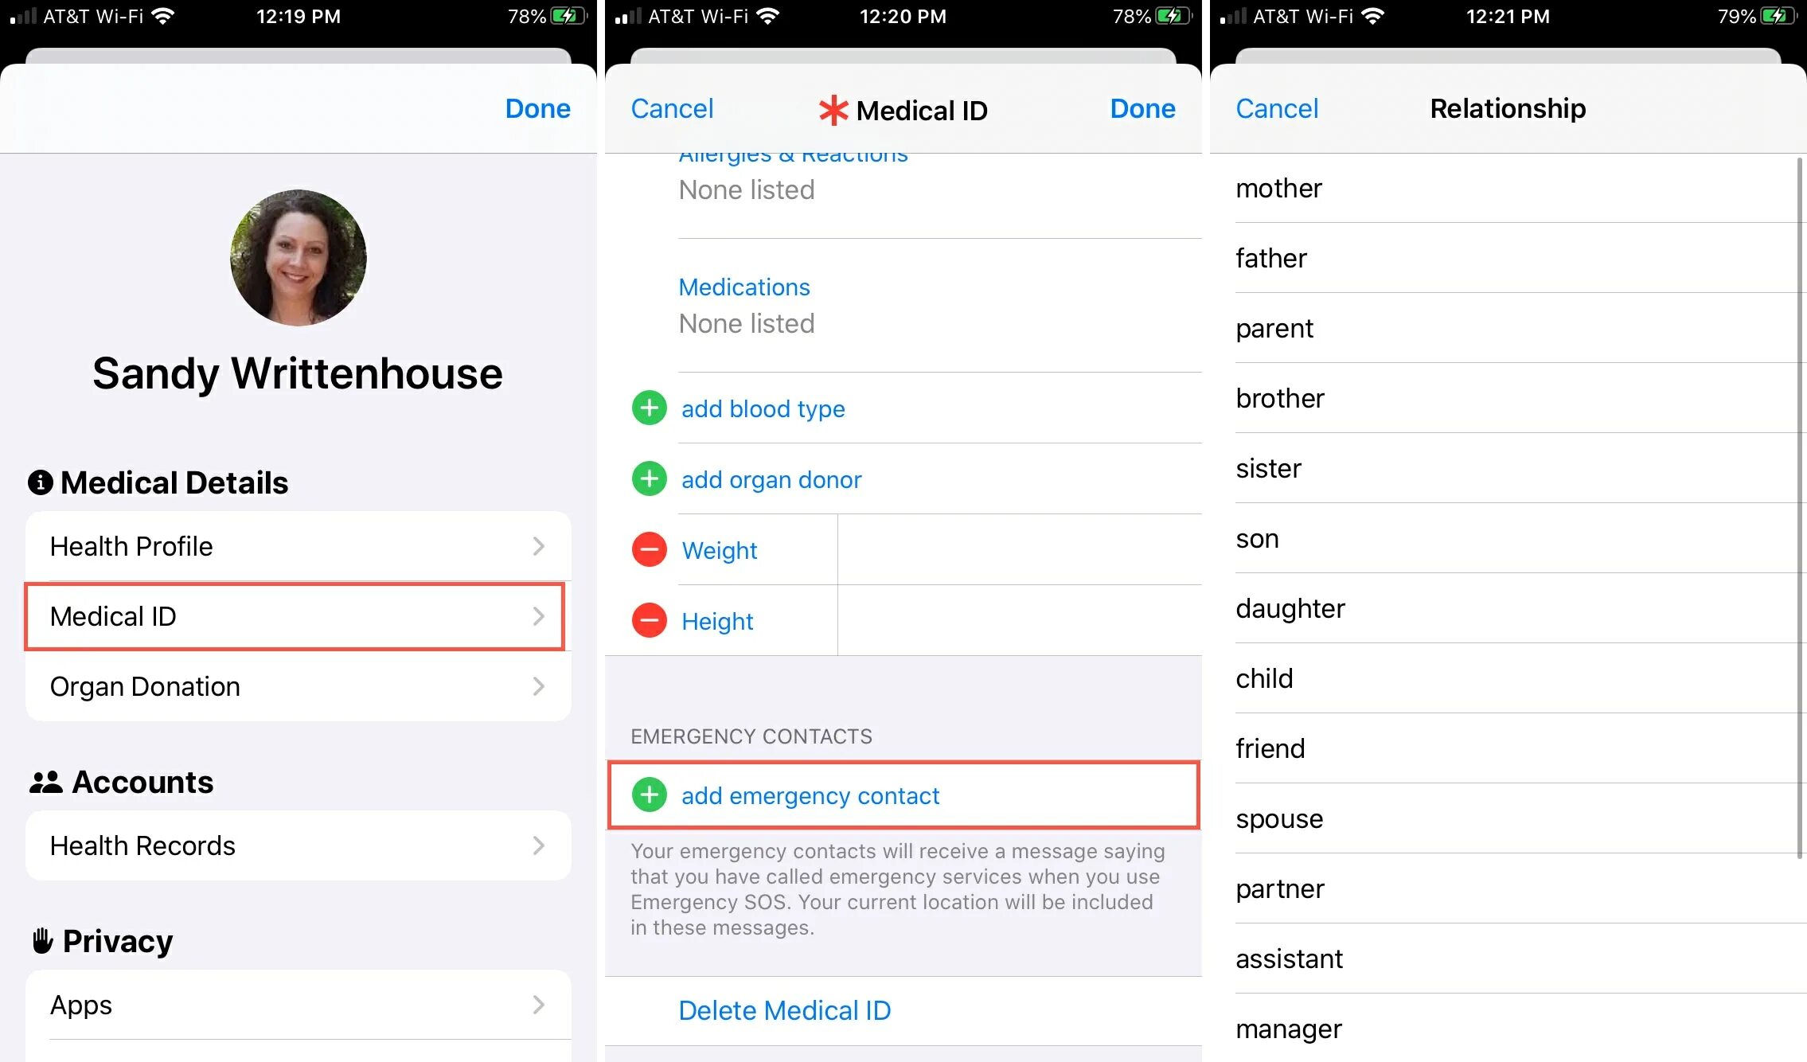
Task: Tap the add emergency contact icon
Action: tap(647, 794)
